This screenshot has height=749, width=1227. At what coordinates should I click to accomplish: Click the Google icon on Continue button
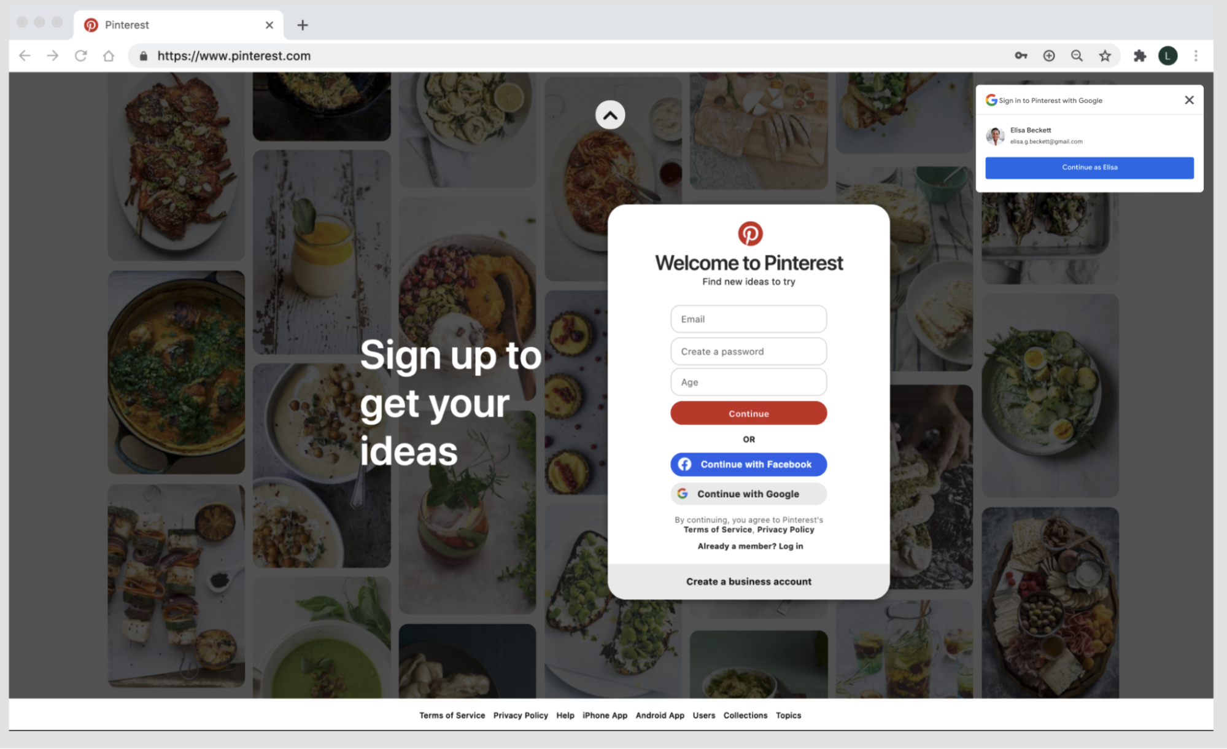[x=683, y=494]
